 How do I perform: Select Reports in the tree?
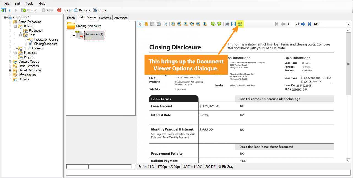(x=24, y=79)
